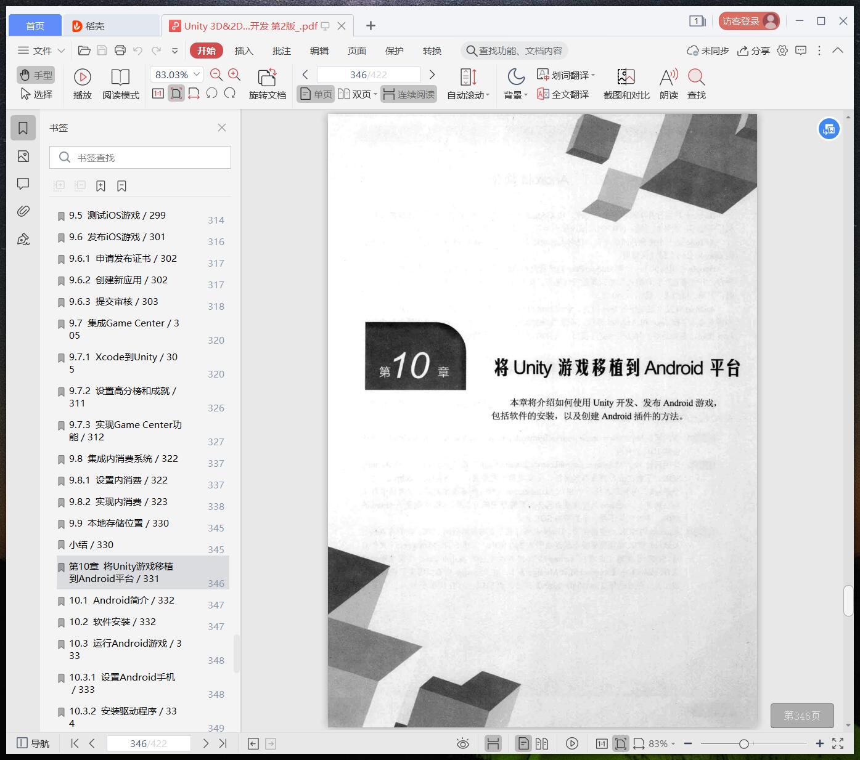
Task: Click the open file folder icon
Action: tap(84, 51)
